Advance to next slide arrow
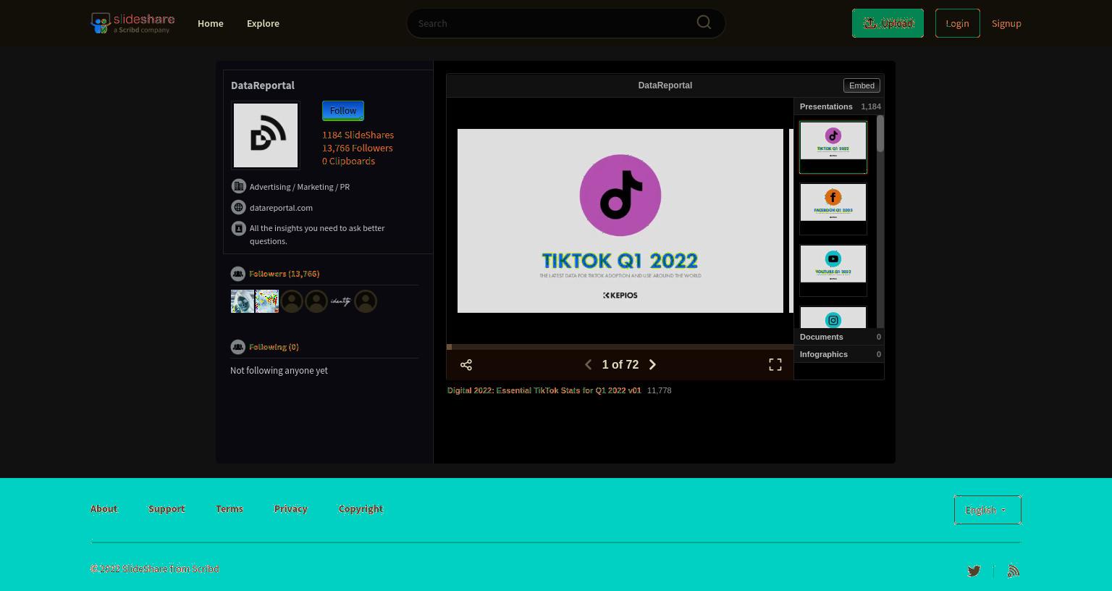The image size is (1112, 591). (x=652, y=365)
